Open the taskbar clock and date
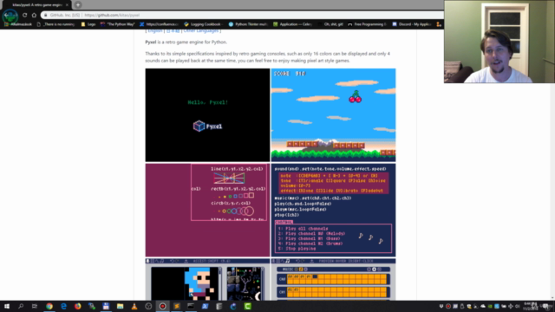Image resolution: width=555 pixels, height=312 pixels. (532, 306)
